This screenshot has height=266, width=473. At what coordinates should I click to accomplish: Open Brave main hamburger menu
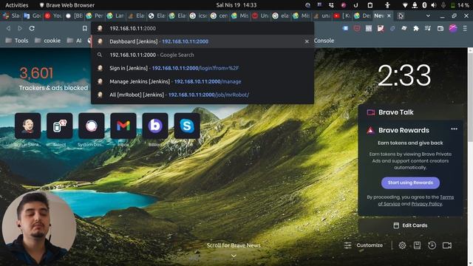(465, 28)
